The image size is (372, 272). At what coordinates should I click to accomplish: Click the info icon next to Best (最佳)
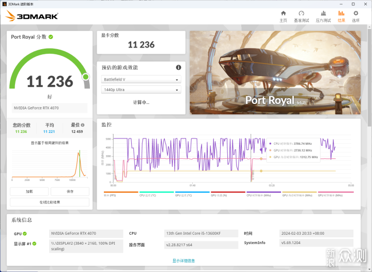tap(83, 125)
